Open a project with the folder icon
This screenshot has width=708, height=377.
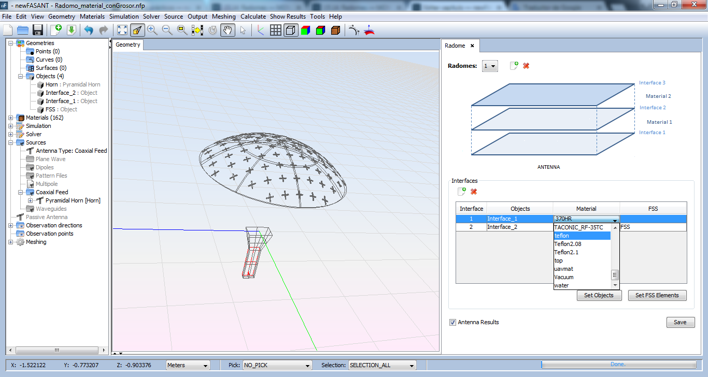click(22, 30)
